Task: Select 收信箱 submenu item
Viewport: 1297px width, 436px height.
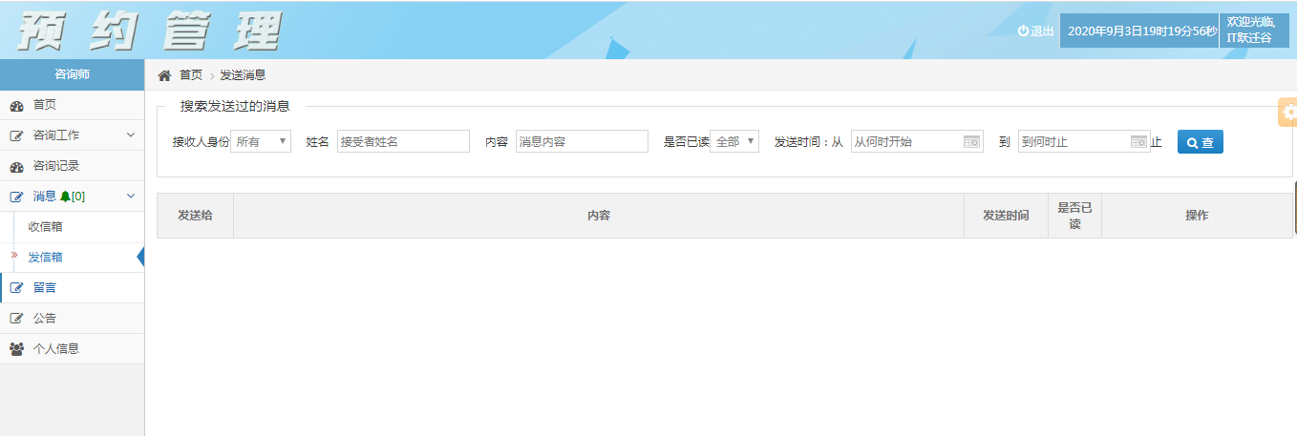Action: pyautogui.click(x=73, y=227)
